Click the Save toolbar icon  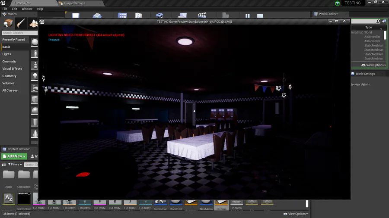coord(76,16)
